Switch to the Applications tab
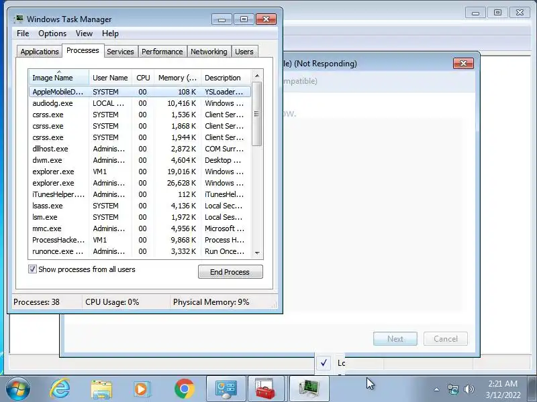 [x=40, y=52]
